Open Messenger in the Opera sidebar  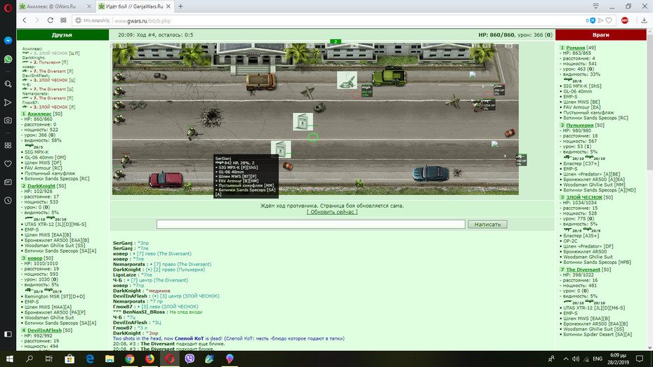(x=8, y=41)
